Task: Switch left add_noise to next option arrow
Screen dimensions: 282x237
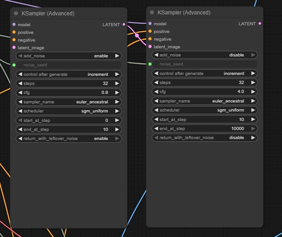Action: point(117,56)
